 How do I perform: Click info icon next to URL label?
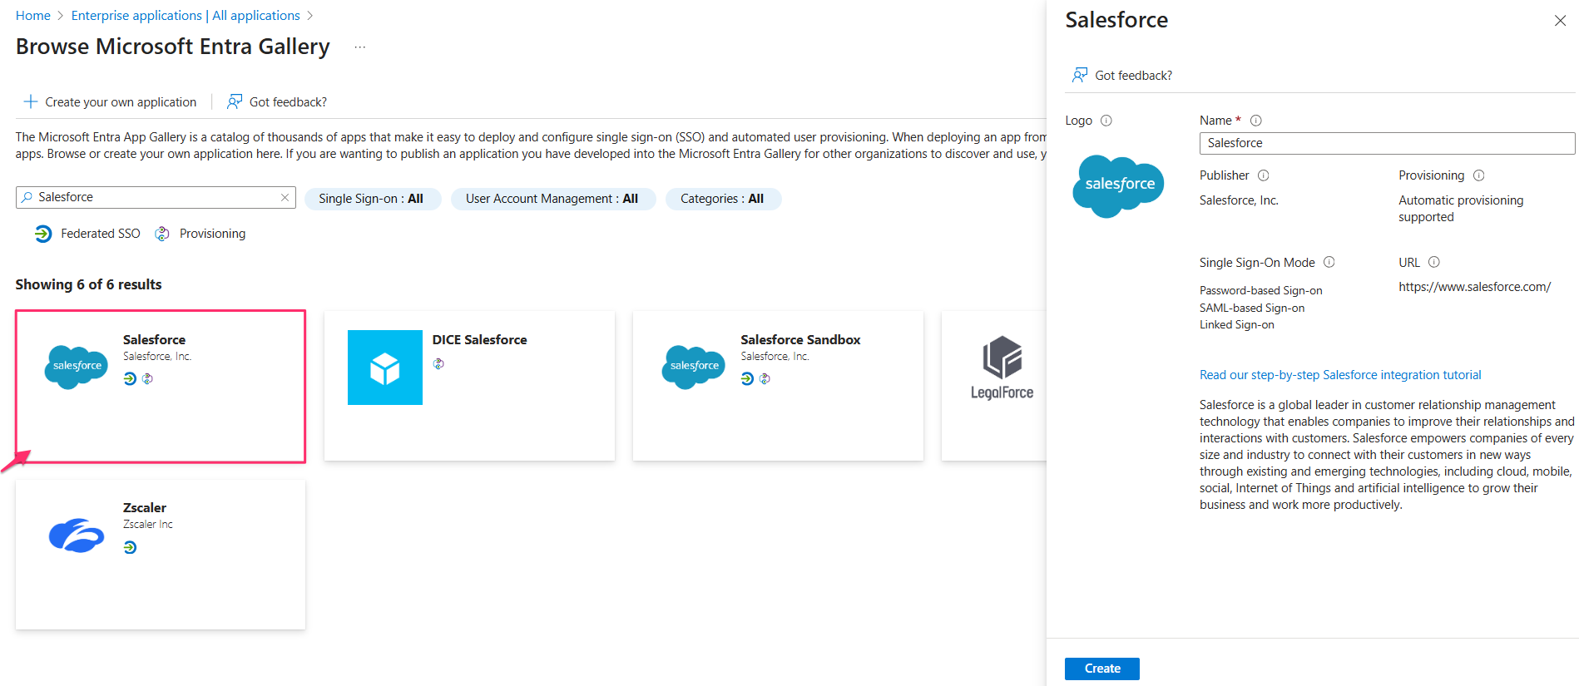1434,262
